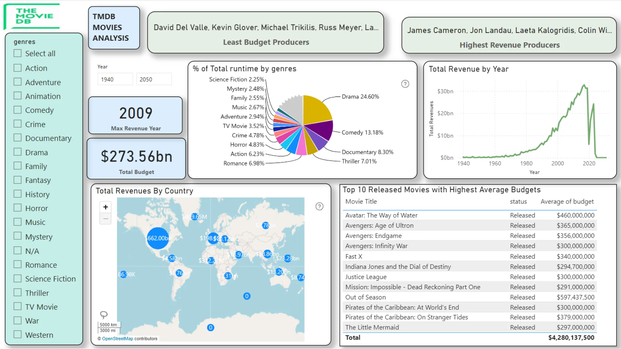This screenshot has height=349, width=621.
Task: Click the revenue line peak near 2020
Action: [584, 86]
